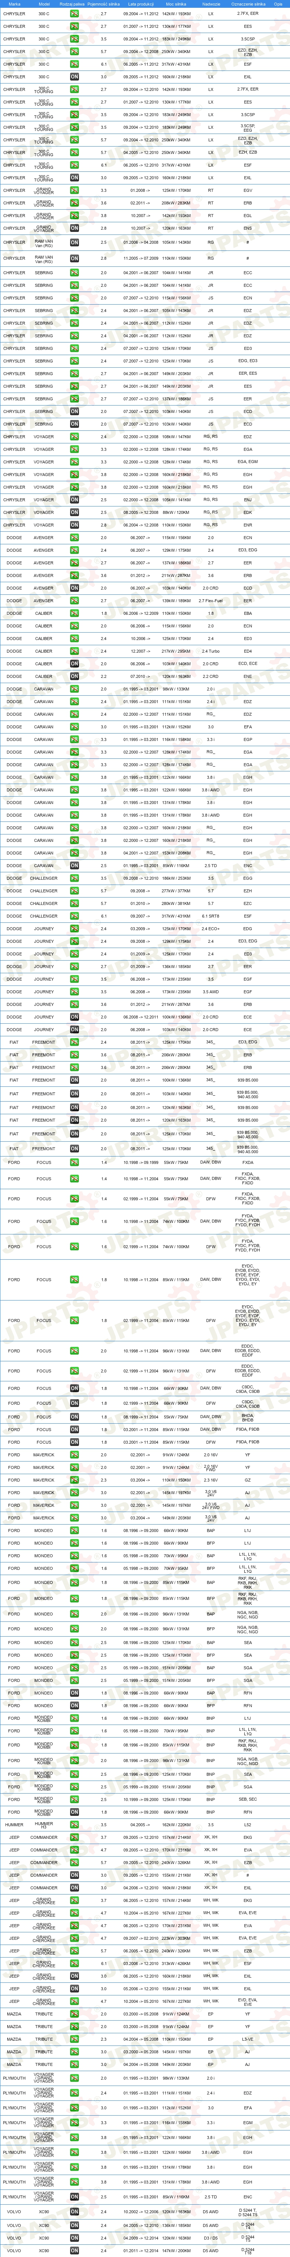Select the 'EBA' engine code cell
290x2257 pixels.
[x=248, y=613]
